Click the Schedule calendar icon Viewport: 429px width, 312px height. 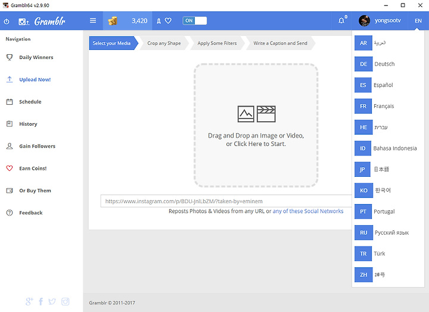(10, 102)
